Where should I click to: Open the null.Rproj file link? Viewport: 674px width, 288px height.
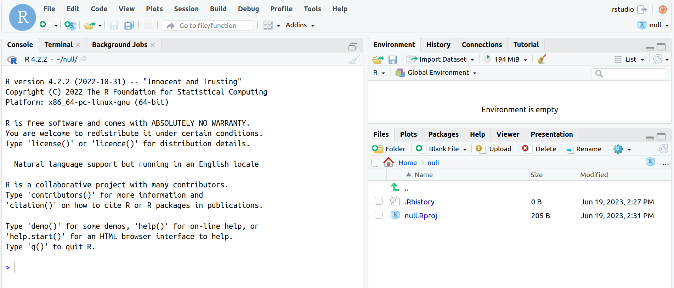pyautogui.click(x=421, y=216)
